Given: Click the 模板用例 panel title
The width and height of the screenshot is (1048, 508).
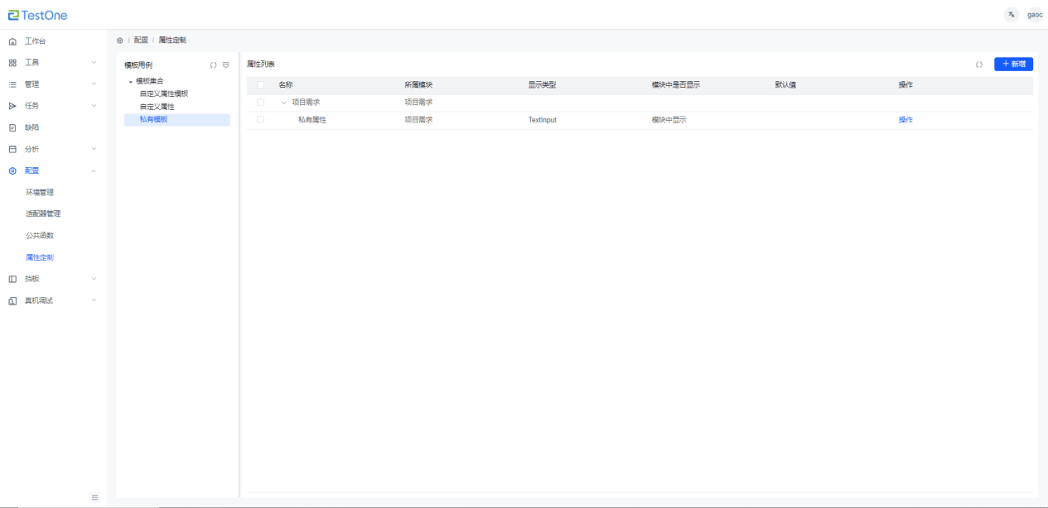Looking at the screenshot, I should tap(138, 65).
